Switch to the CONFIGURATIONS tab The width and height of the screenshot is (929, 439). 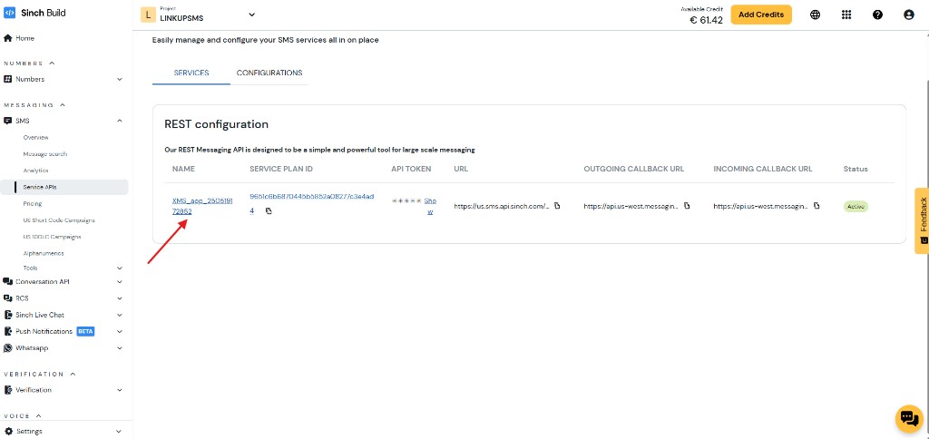[x=269, y=73]
